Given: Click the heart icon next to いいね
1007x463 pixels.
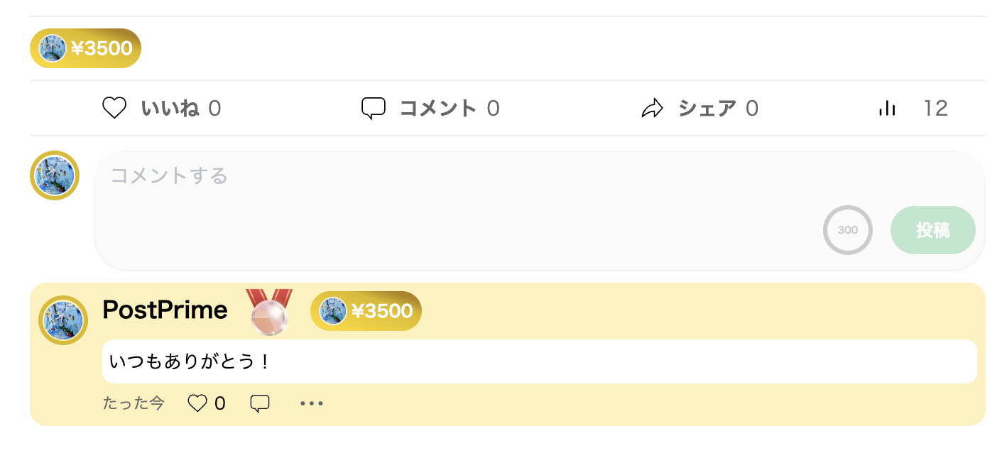Looking at the screenshot, I should pyautogui.click(x=114, y=108).
